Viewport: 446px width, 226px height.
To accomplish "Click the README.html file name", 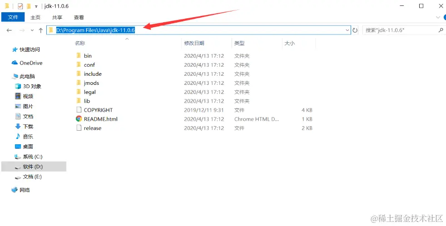I will click(101, 119).
